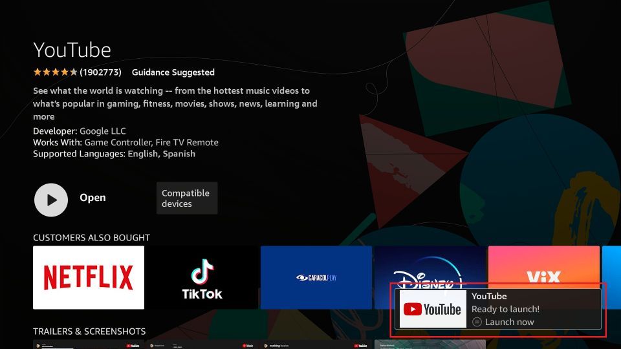Open the Netflix app tile
Screen dimensions: 621x349
(x=89, y=277)
